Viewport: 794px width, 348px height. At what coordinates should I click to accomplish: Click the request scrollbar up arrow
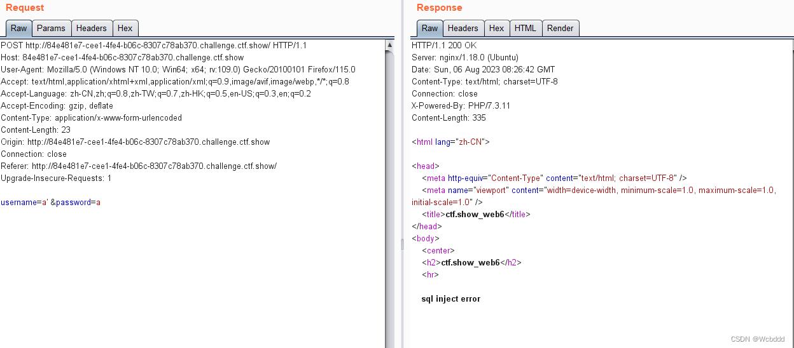(390, 45)
